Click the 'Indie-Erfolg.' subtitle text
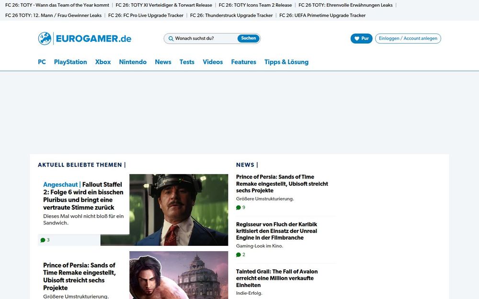 (249, 293)
